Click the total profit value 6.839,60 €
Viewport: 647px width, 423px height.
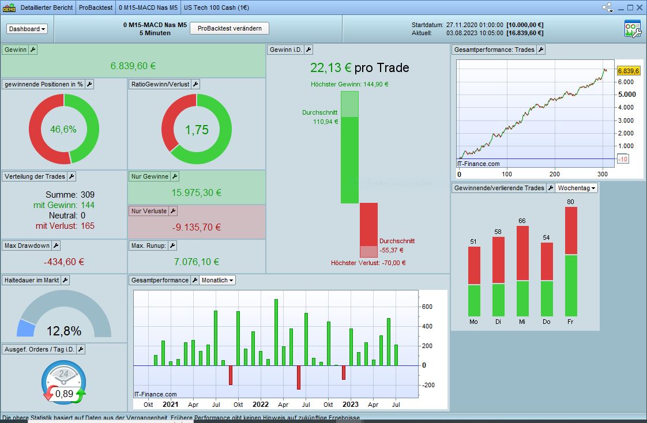coord(133,66)
